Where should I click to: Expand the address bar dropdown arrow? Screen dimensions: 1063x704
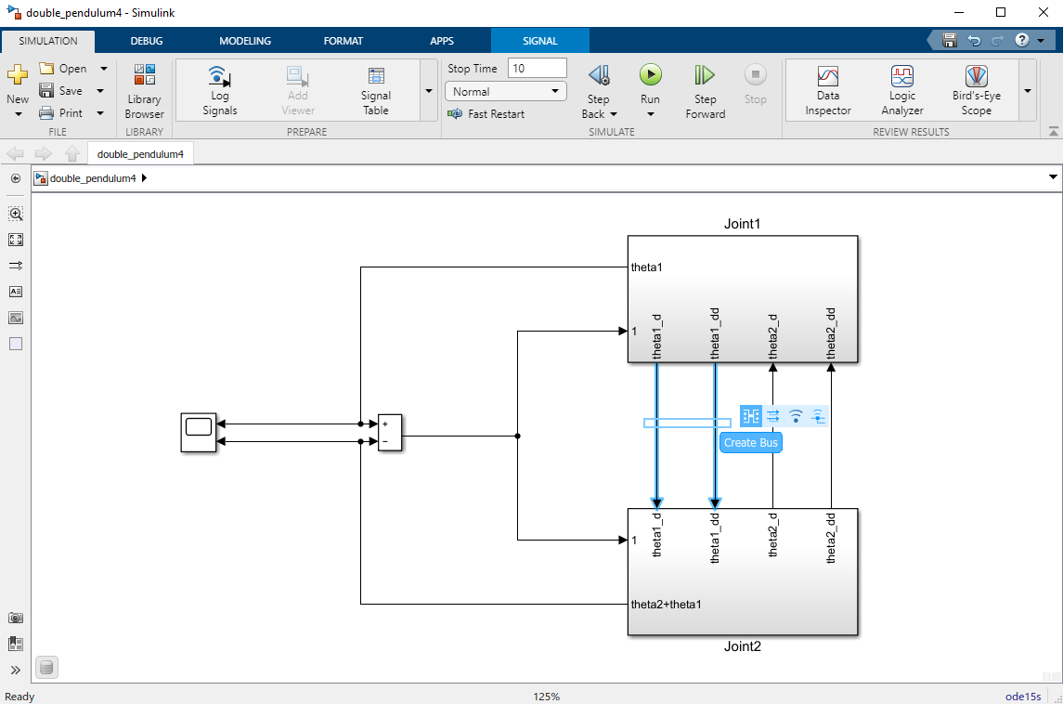(x=1053, y=177)
